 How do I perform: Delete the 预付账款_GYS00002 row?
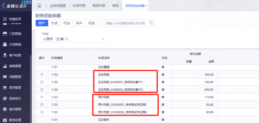point(42,112)
